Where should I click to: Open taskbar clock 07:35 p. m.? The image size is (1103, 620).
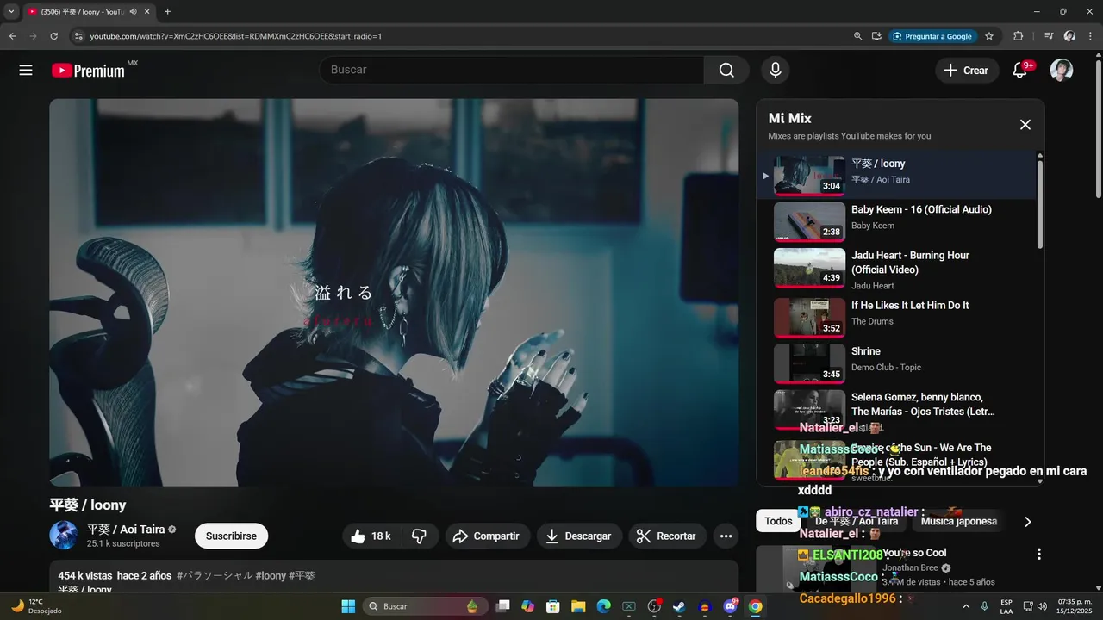pyautogui.click(x=1075, y=606)
